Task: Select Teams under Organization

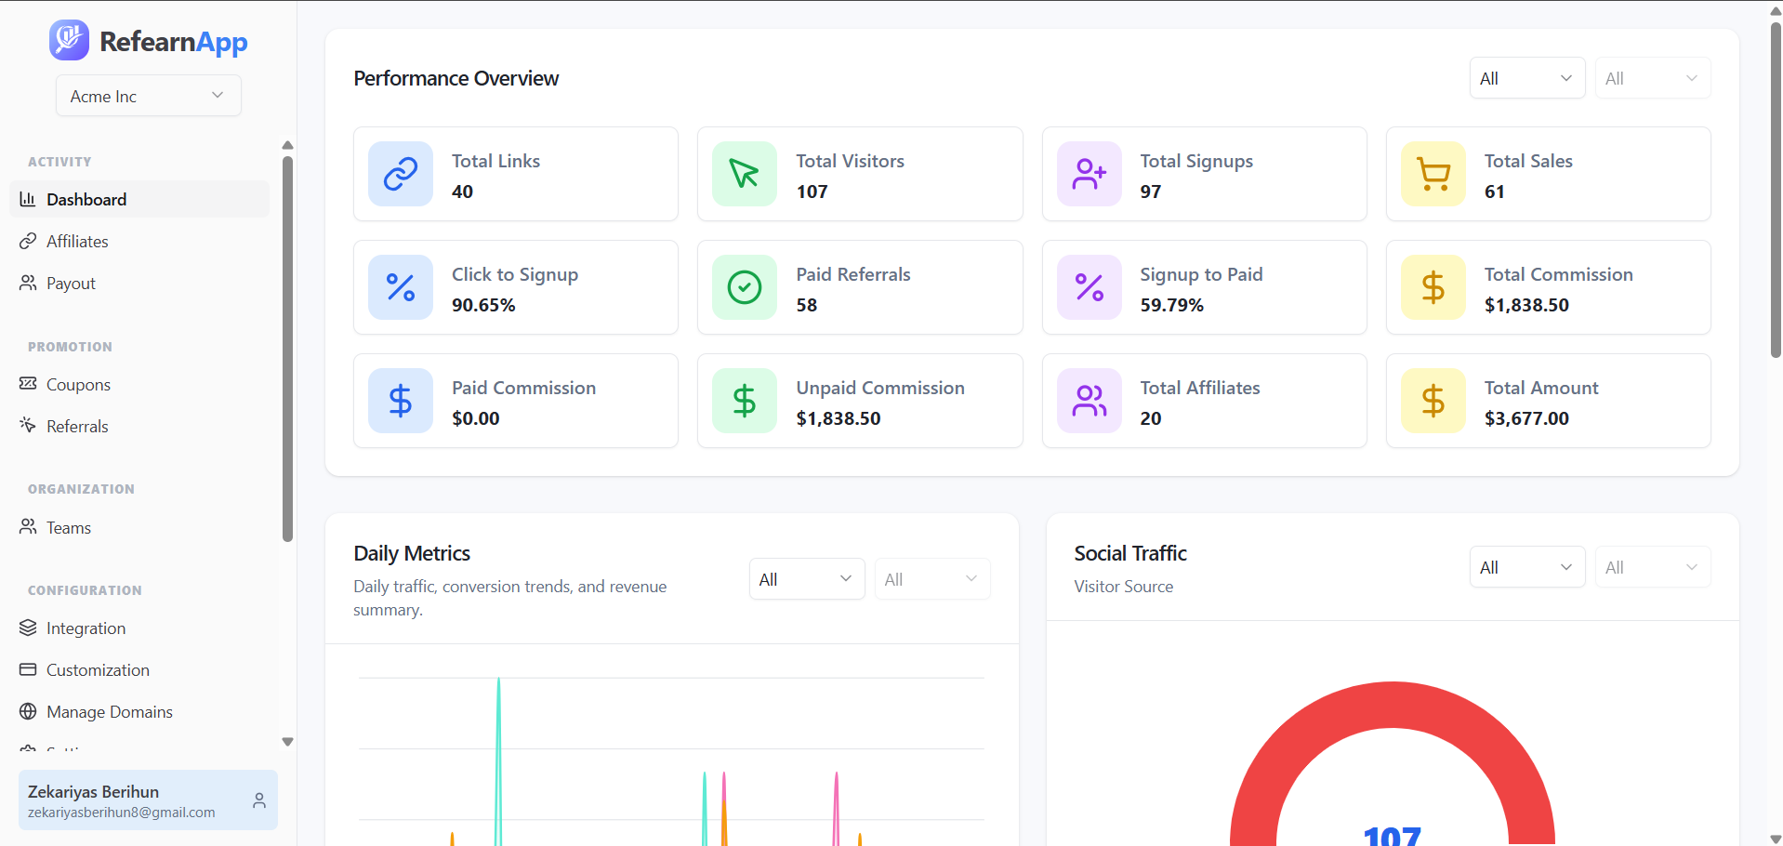Action: pyautogui.click(x=68, y=527)
